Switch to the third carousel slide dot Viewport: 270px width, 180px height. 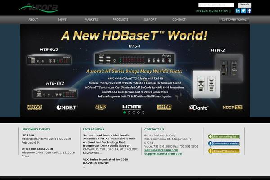[134, 112]
